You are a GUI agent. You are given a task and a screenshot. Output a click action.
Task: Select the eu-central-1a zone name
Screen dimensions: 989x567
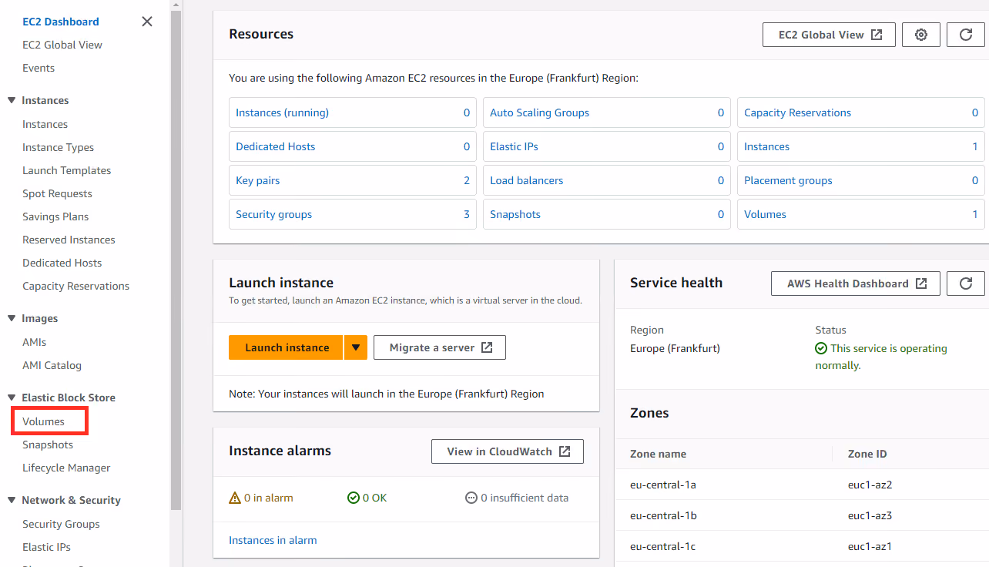pos(663,485)
